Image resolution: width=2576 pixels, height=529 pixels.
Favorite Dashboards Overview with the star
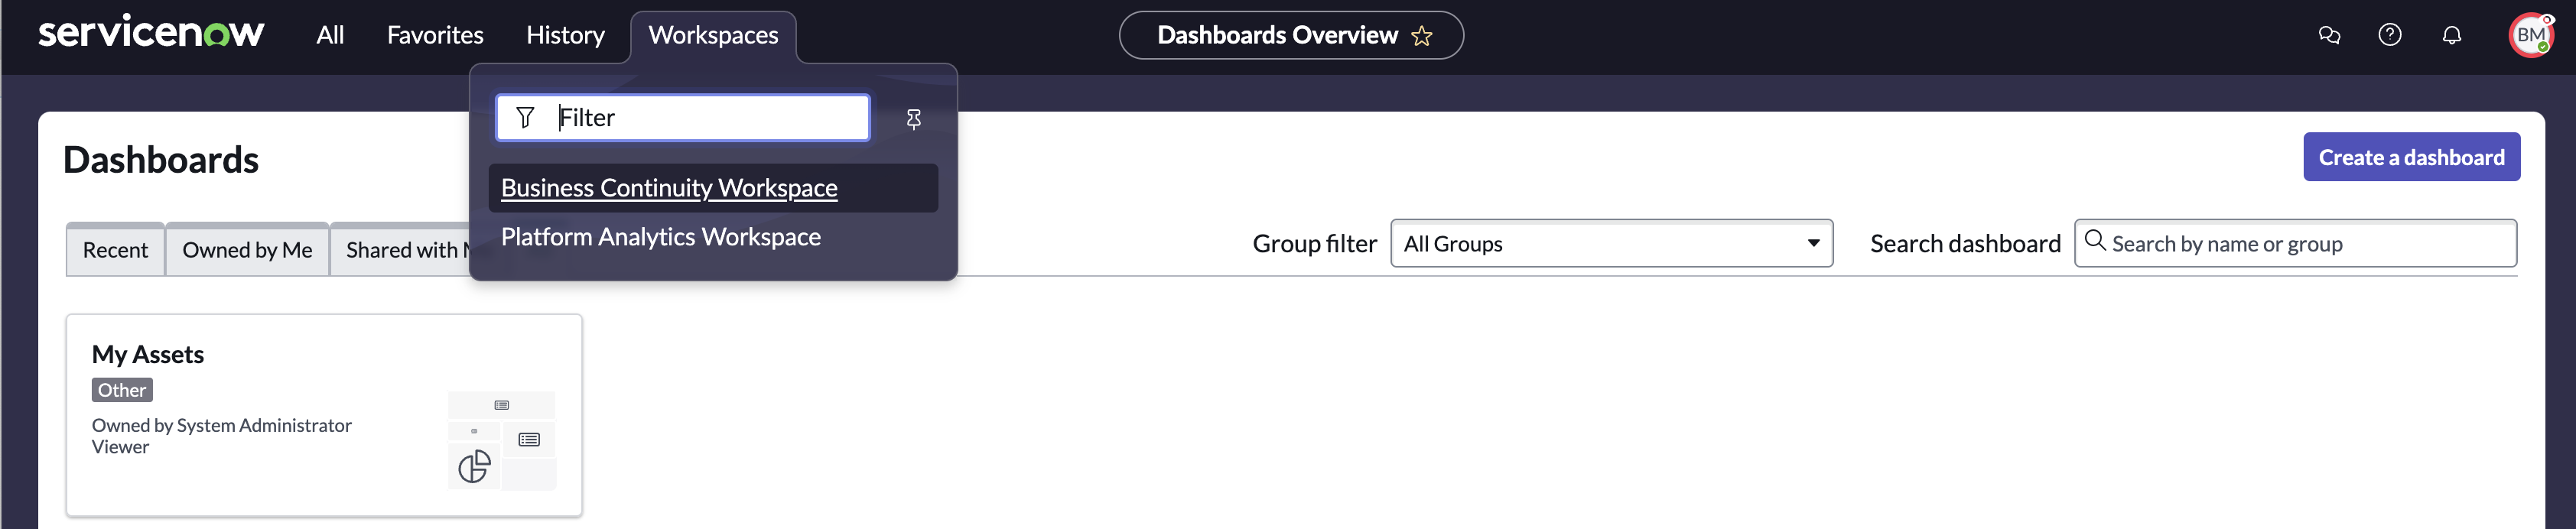coord(1421,36)
